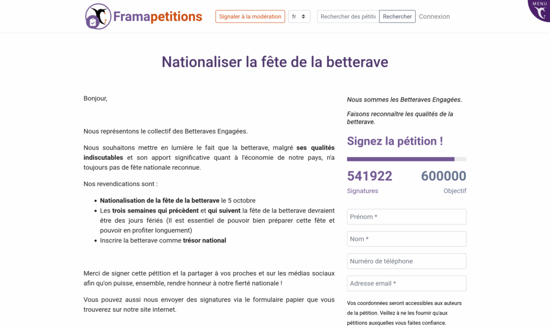This screenshot has width=550, height=329.
Task: Focus the Rechercher des pétitions search box
Action: point(348,17)
